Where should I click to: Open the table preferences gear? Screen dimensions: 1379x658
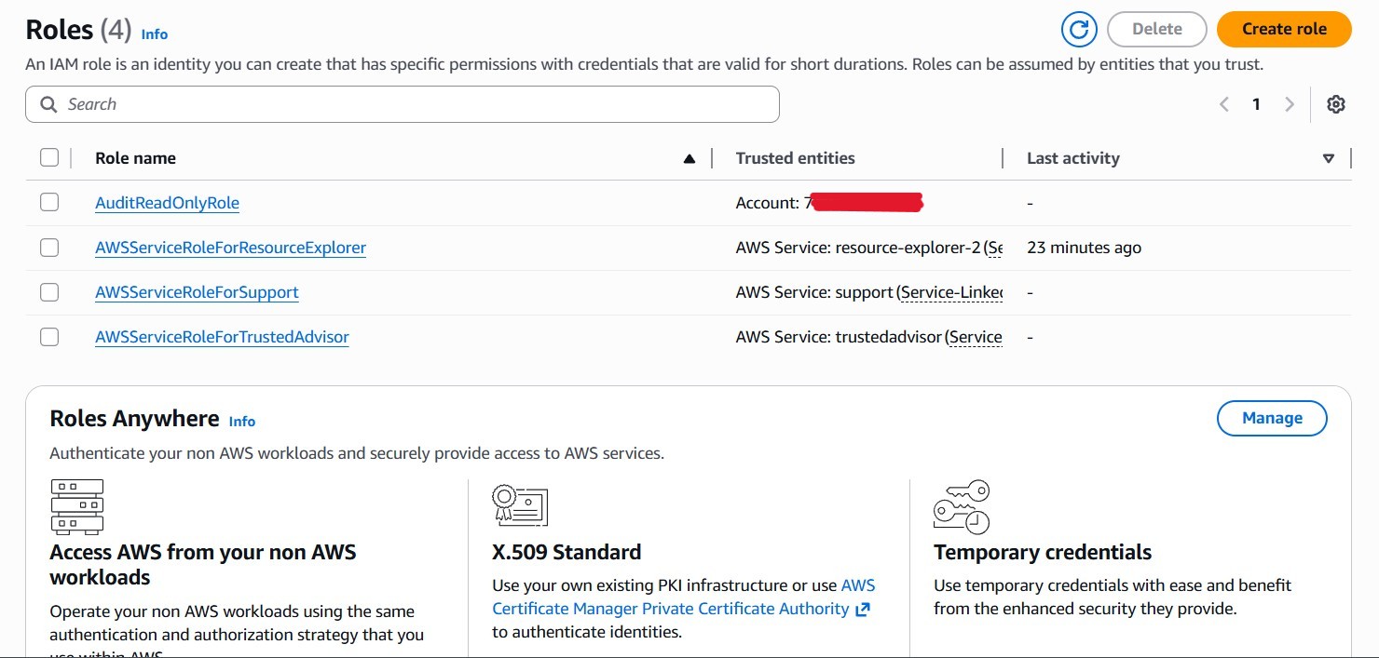point(1336,103)
